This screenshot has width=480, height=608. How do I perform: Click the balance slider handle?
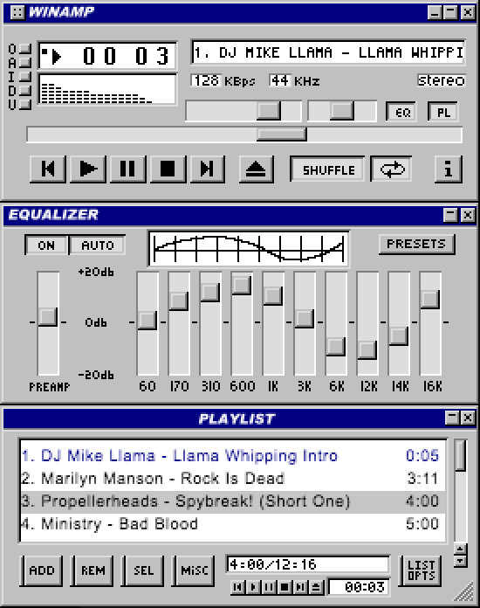[x=341, y=111]
